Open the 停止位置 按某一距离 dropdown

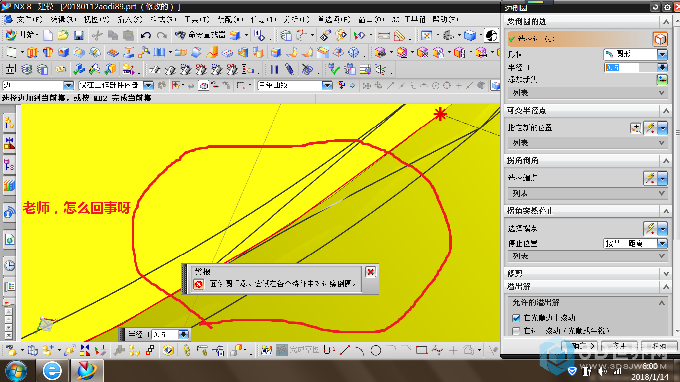point(635,243)
